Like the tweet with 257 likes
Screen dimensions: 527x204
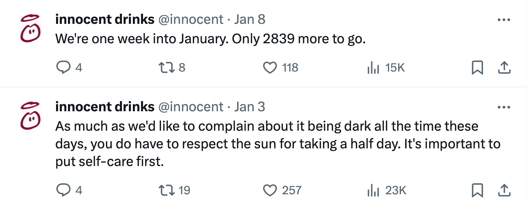(269, 190)
